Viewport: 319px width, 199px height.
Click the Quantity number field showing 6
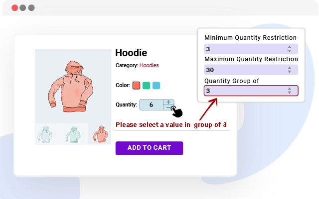pos(151,105)
